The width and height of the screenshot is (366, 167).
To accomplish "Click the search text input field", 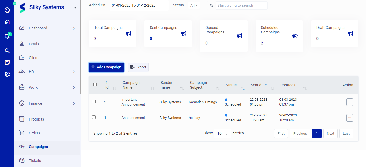I will 241,5.
